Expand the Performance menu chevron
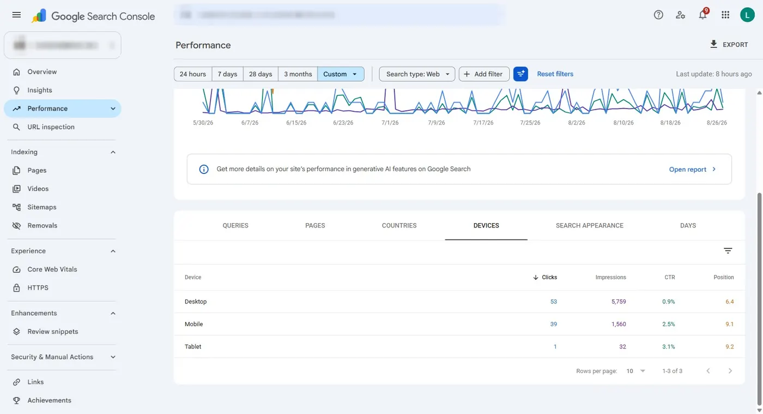This screenshot has height=414, width=763. 113,109
